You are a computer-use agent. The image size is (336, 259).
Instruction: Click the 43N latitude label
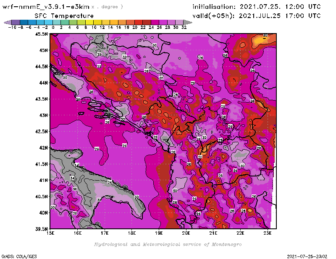[x=44, y=115]
